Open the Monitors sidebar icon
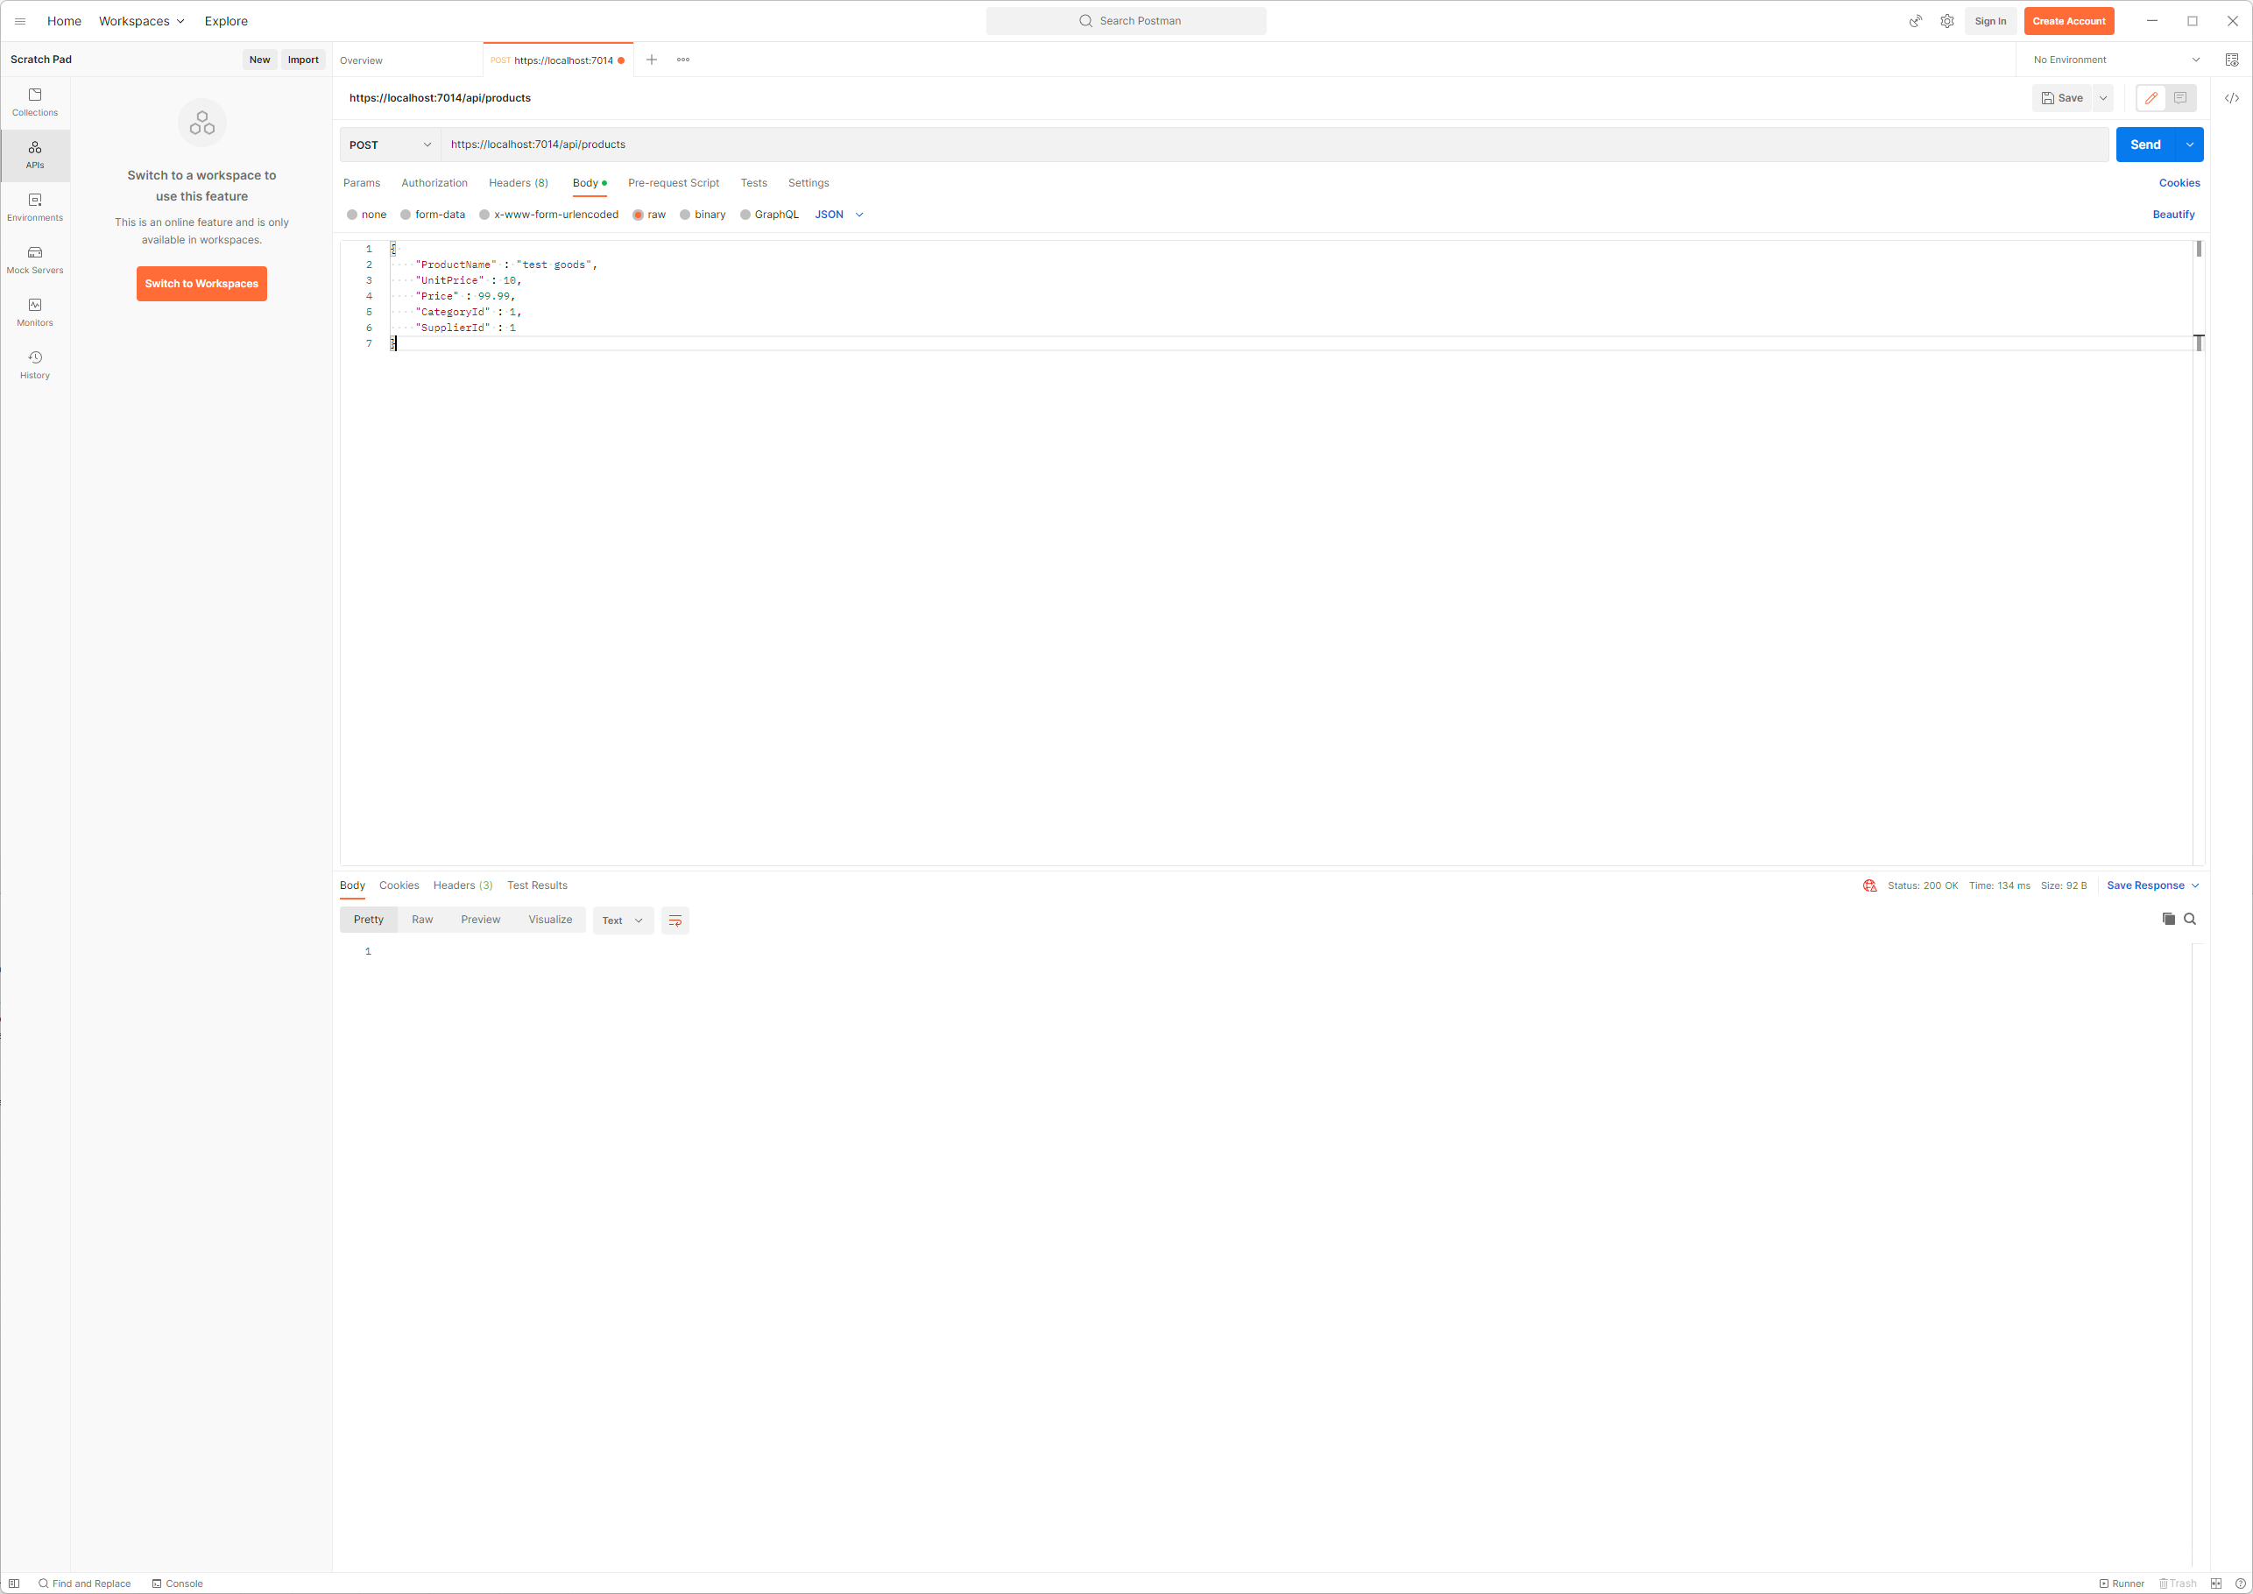The height and width of the screenshot is (1594, 2253). (x=34, y=312)
